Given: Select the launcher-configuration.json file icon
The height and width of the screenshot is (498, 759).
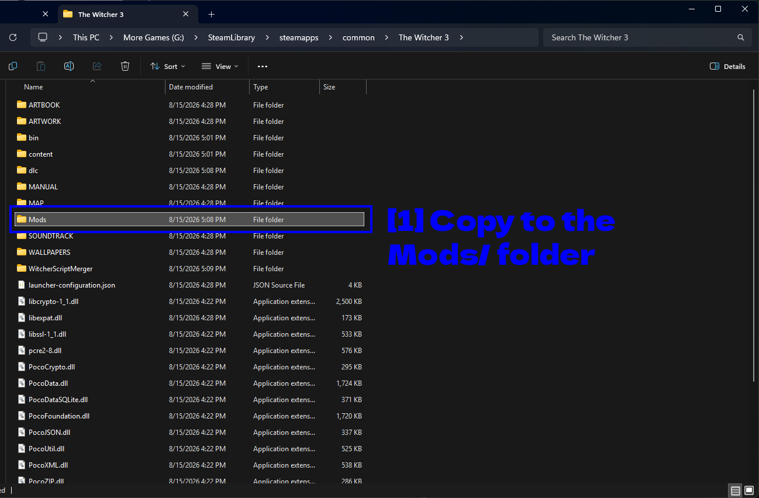Looking at the screenshot, I should (22, 285).
